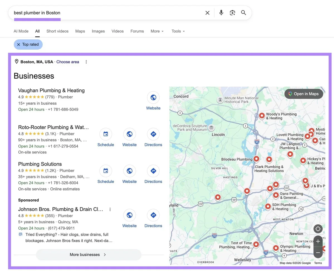This screenshot has width=334, height=271.
Task: Open the Roto-Rooter Plumbing listing title
Action: click(x=53, y=127)
